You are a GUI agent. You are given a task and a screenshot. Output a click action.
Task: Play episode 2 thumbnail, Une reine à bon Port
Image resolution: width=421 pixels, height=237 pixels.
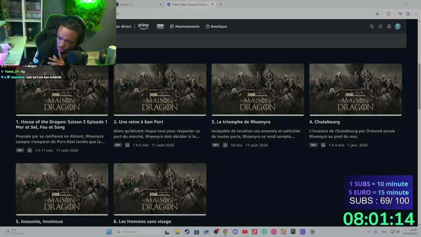[160, 90]
